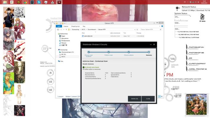Click the Up arrow in Explorer navigation
210x118 pixels.
[x=66, y=29]
